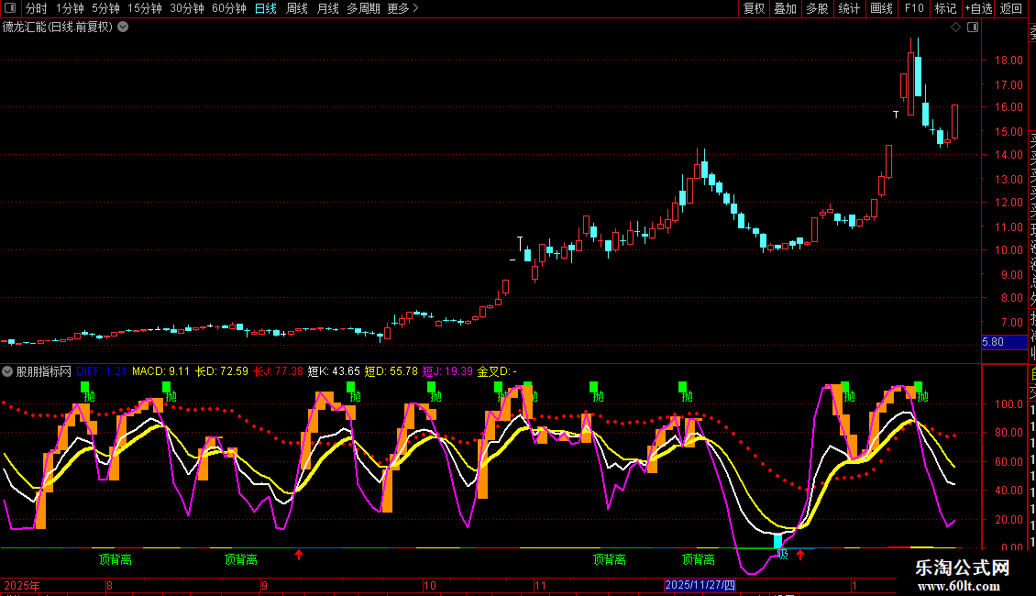Screen dimensions: 1036x596
Task: Open the 更多 periods expander
Action: click(x=402, y=8)
